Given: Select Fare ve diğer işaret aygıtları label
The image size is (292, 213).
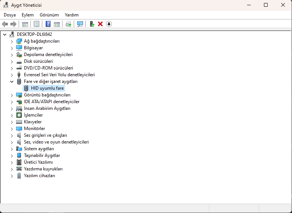Looking at the screenshot, I should pos(51,81).
